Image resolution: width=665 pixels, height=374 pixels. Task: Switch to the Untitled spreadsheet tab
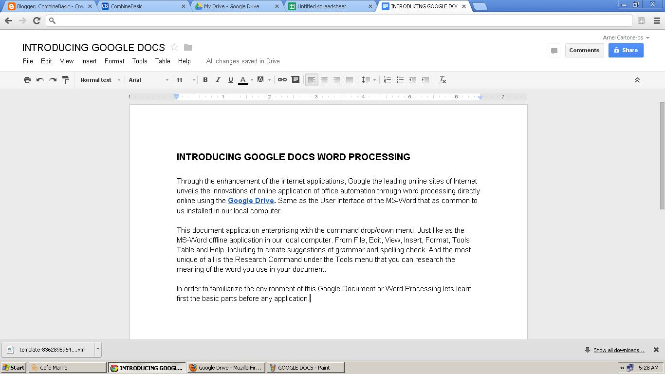coord(331,6)
